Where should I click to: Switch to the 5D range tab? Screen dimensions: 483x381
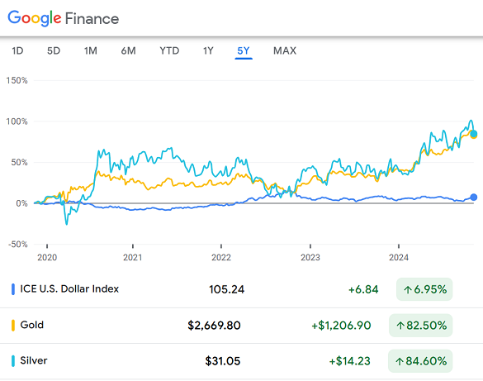click(54, 50)
